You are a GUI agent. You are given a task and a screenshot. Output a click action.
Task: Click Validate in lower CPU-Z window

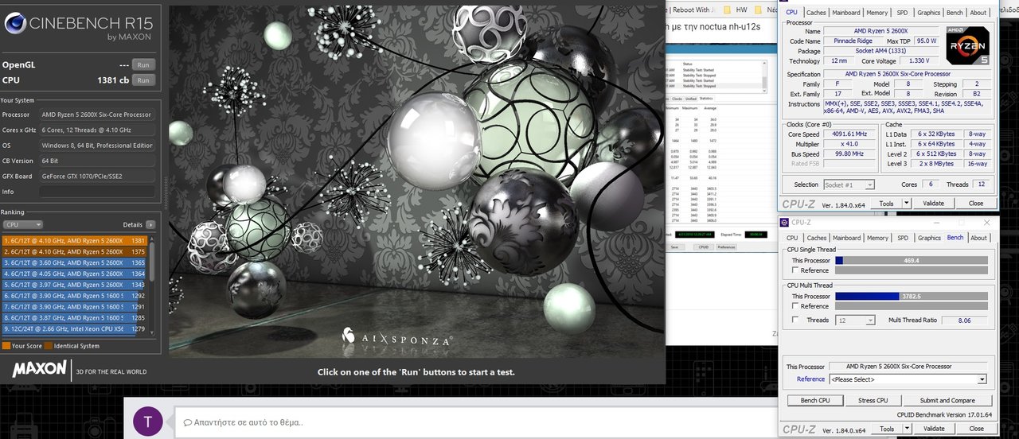point(934,429)
